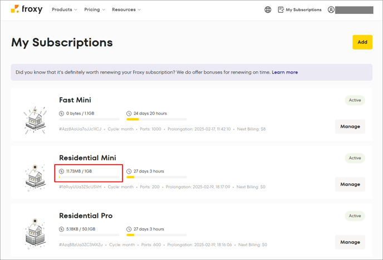Open the language globe icon

click(x=268, y=9)
